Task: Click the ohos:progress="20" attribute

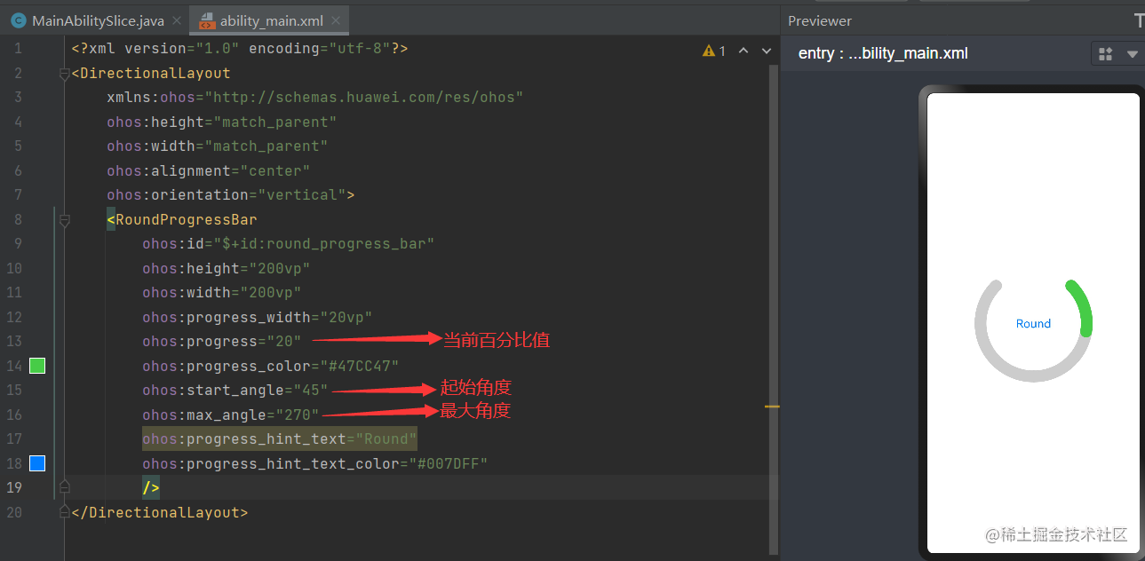Action: (x=221, y=341)
